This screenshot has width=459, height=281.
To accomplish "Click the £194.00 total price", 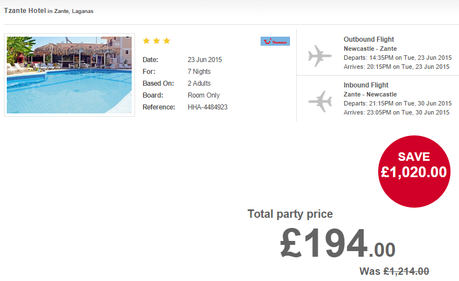I will click(x=338, y=243).
